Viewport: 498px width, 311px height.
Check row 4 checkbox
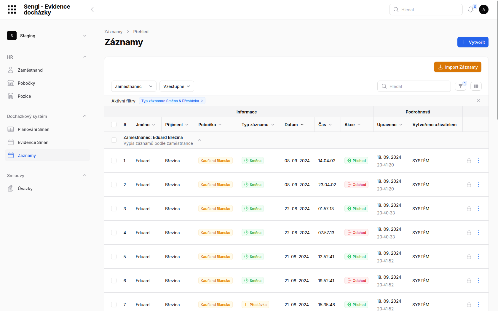click(114, 233)
